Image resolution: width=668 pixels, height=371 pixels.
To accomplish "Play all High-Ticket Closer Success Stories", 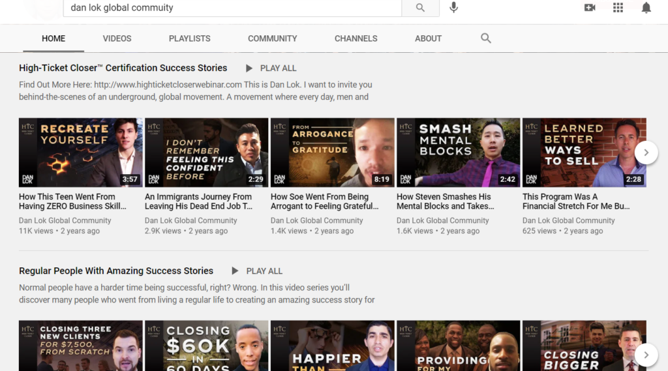I will [271, 68].
